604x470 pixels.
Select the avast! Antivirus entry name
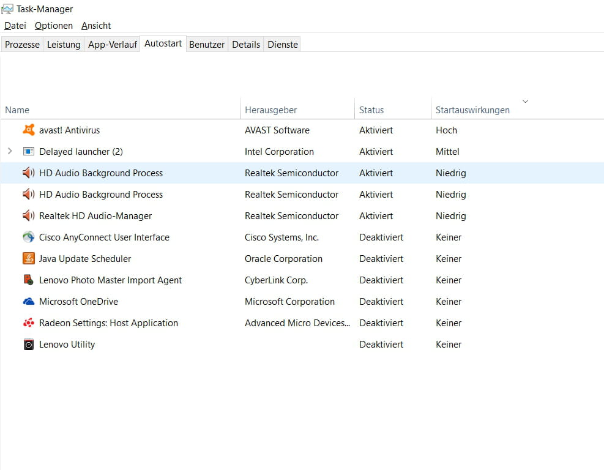click(x=69, y=130)
